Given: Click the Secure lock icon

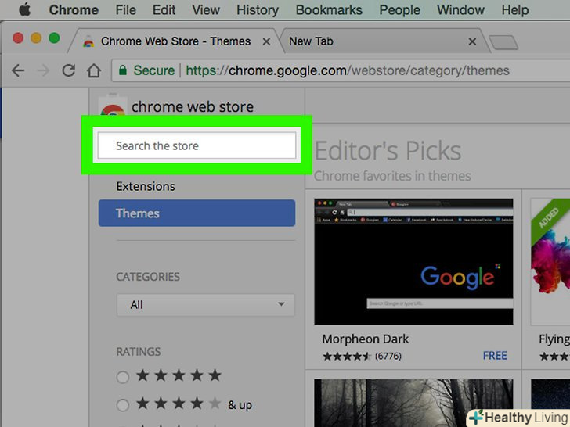Looking at the screenshot, I should point(123,70).
